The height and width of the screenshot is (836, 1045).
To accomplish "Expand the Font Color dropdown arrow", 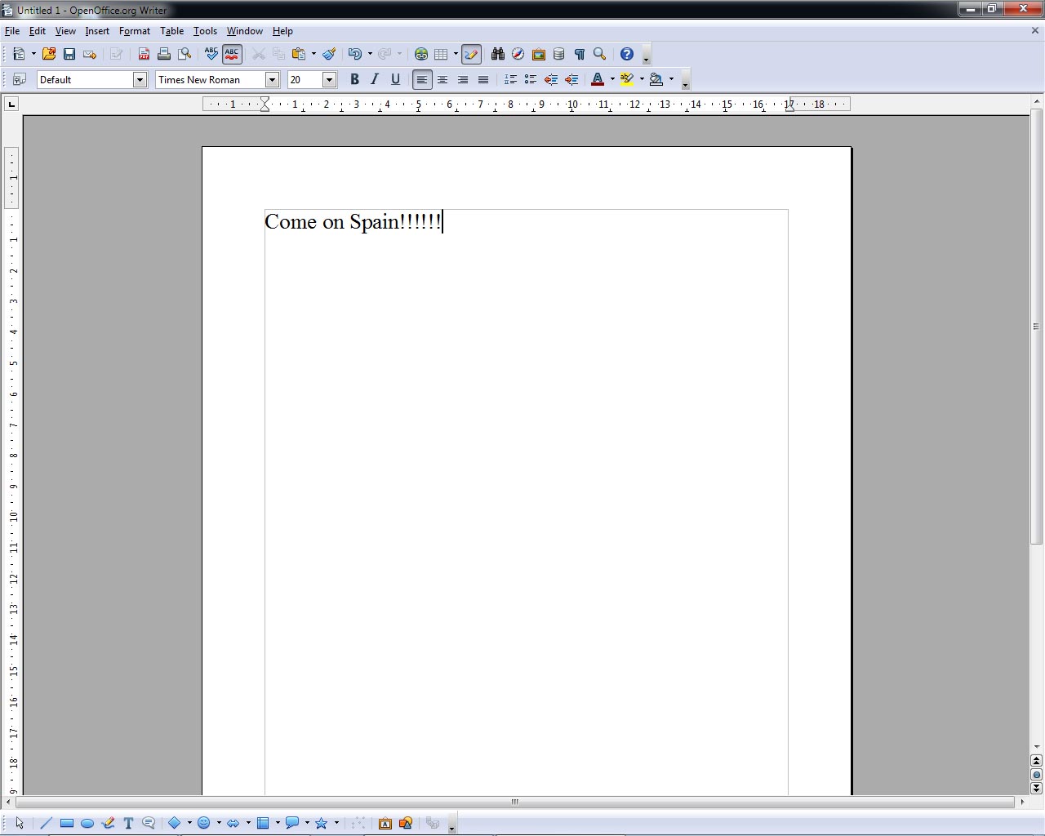I will coord(612,79).
